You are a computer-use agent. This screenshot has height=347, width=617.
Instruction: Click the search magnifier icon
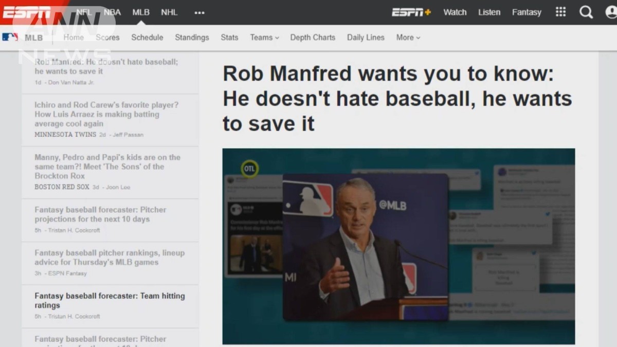(x=586, y=12)
